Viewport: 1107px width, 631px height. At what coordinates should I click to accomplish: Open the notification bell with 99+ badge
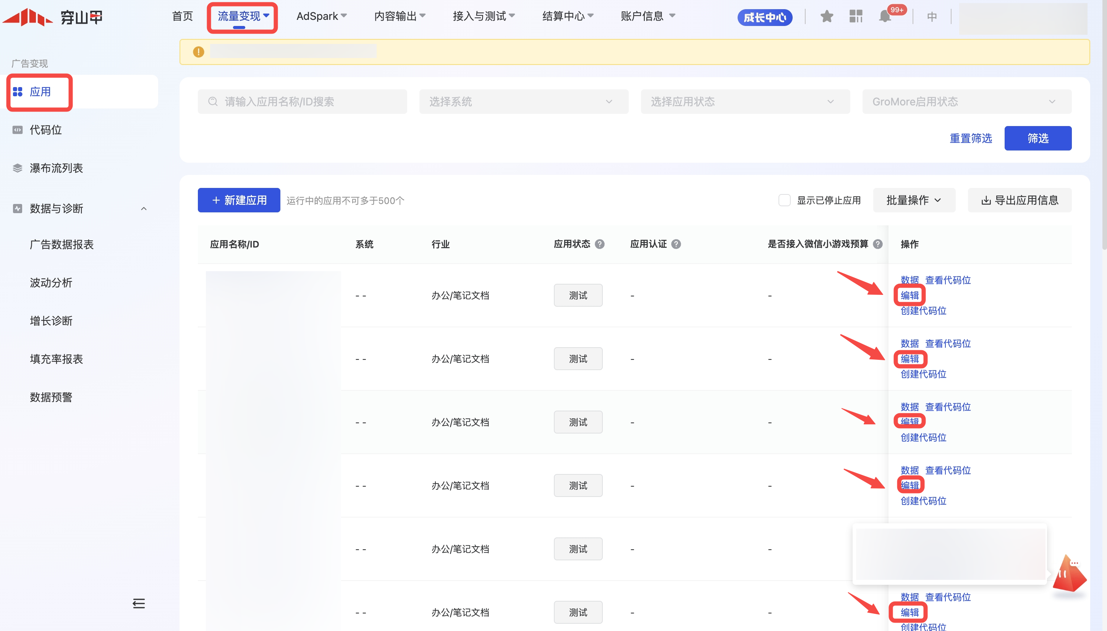click(x=885, y=16)
